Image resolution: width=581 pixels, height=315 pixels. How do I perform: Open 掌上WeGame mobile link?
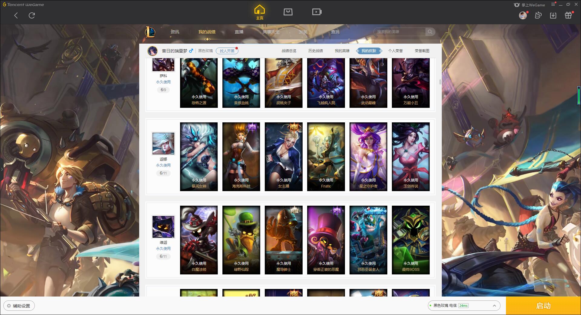pos(529,5)
